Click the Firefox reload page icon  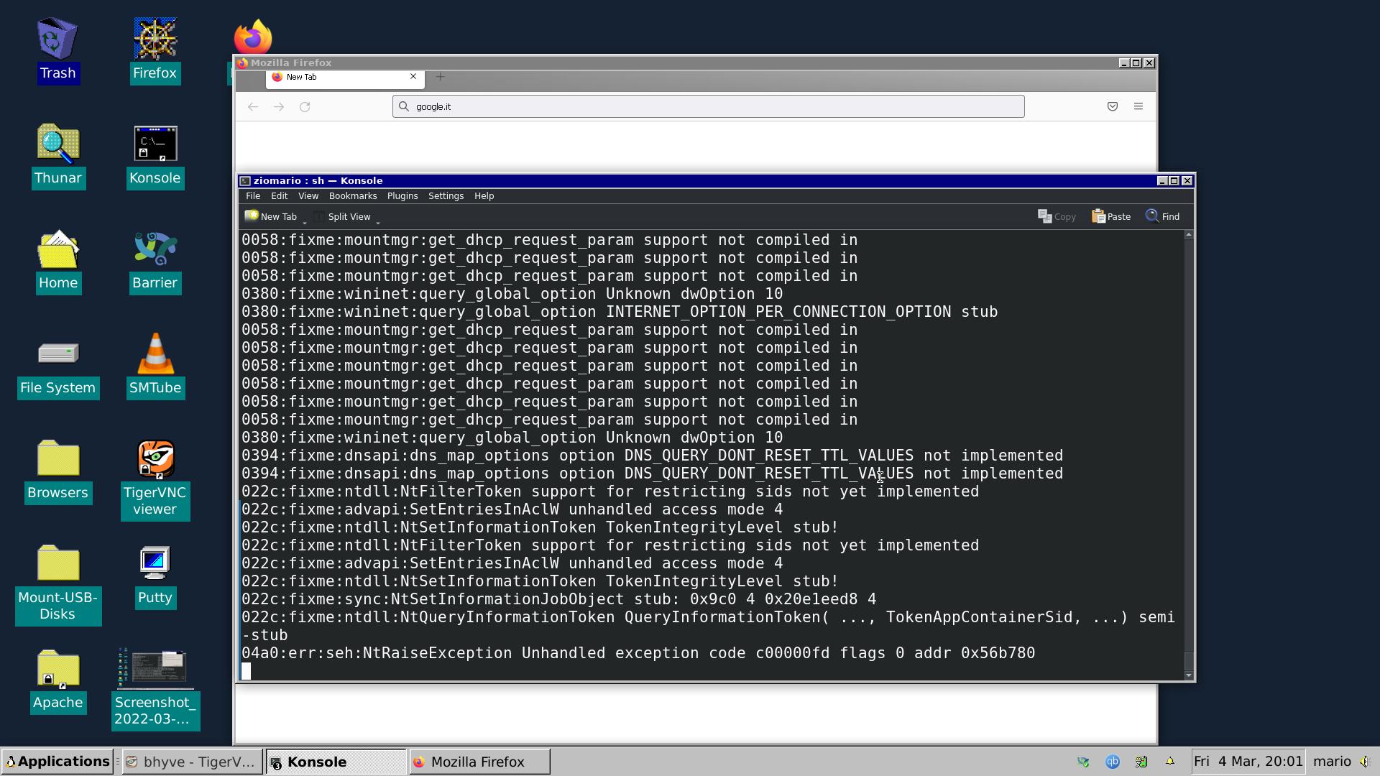(305, 106)
